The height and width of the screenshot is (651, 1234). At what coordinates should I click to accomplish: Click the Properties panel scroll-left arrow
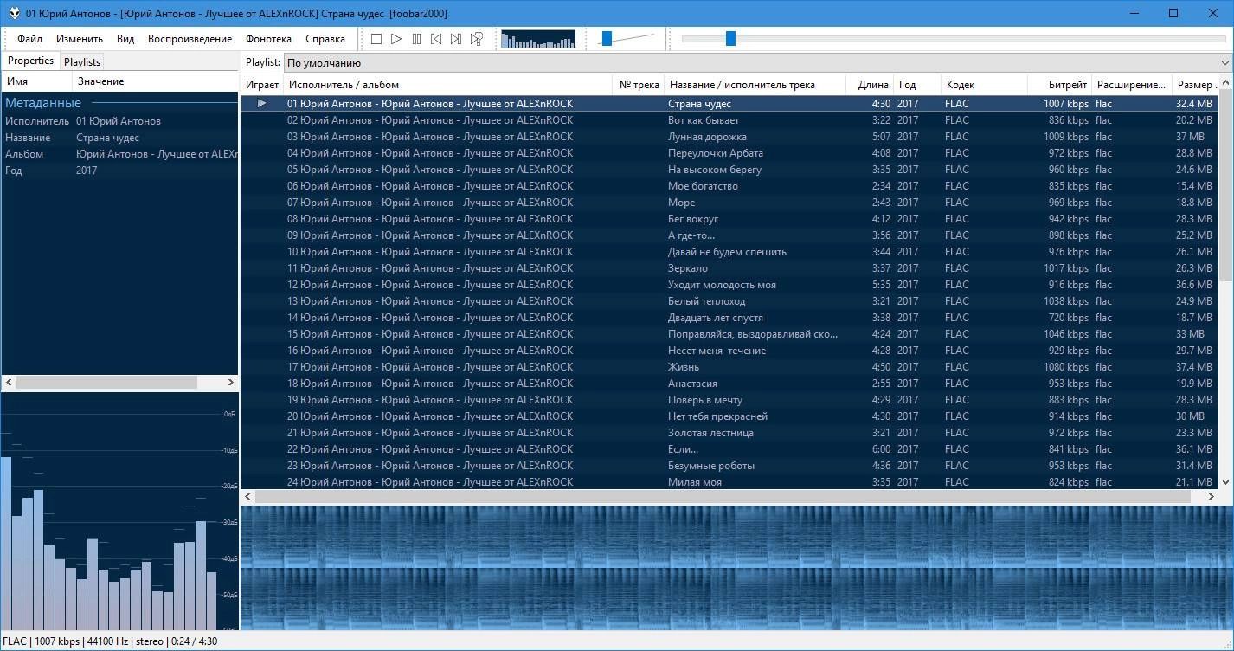9,383
